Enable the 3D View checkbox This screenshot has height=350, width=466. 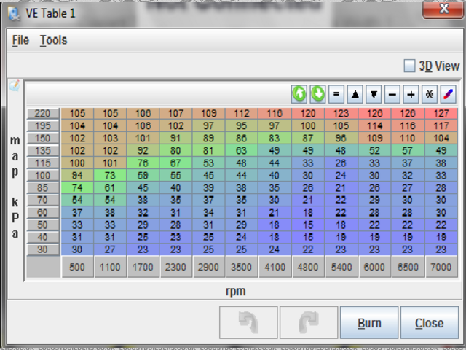410,66
